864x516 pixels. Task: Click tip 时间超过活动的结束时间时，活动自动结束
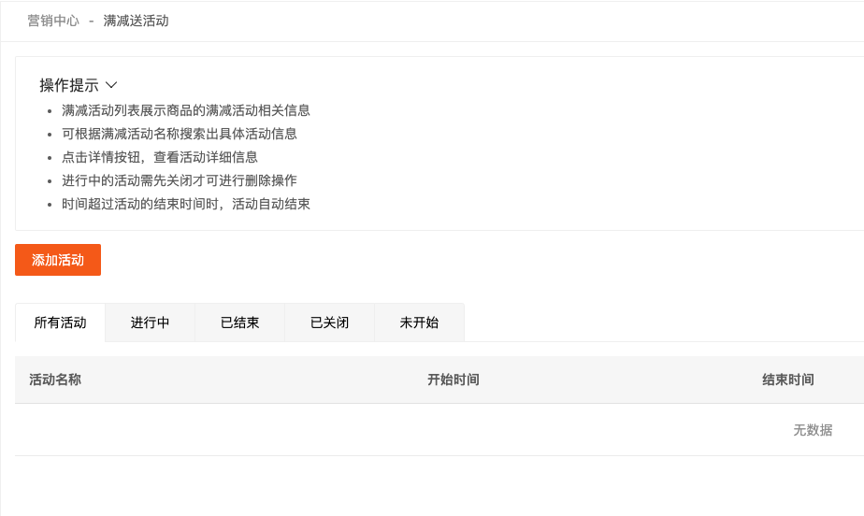(x=186, y=204)
